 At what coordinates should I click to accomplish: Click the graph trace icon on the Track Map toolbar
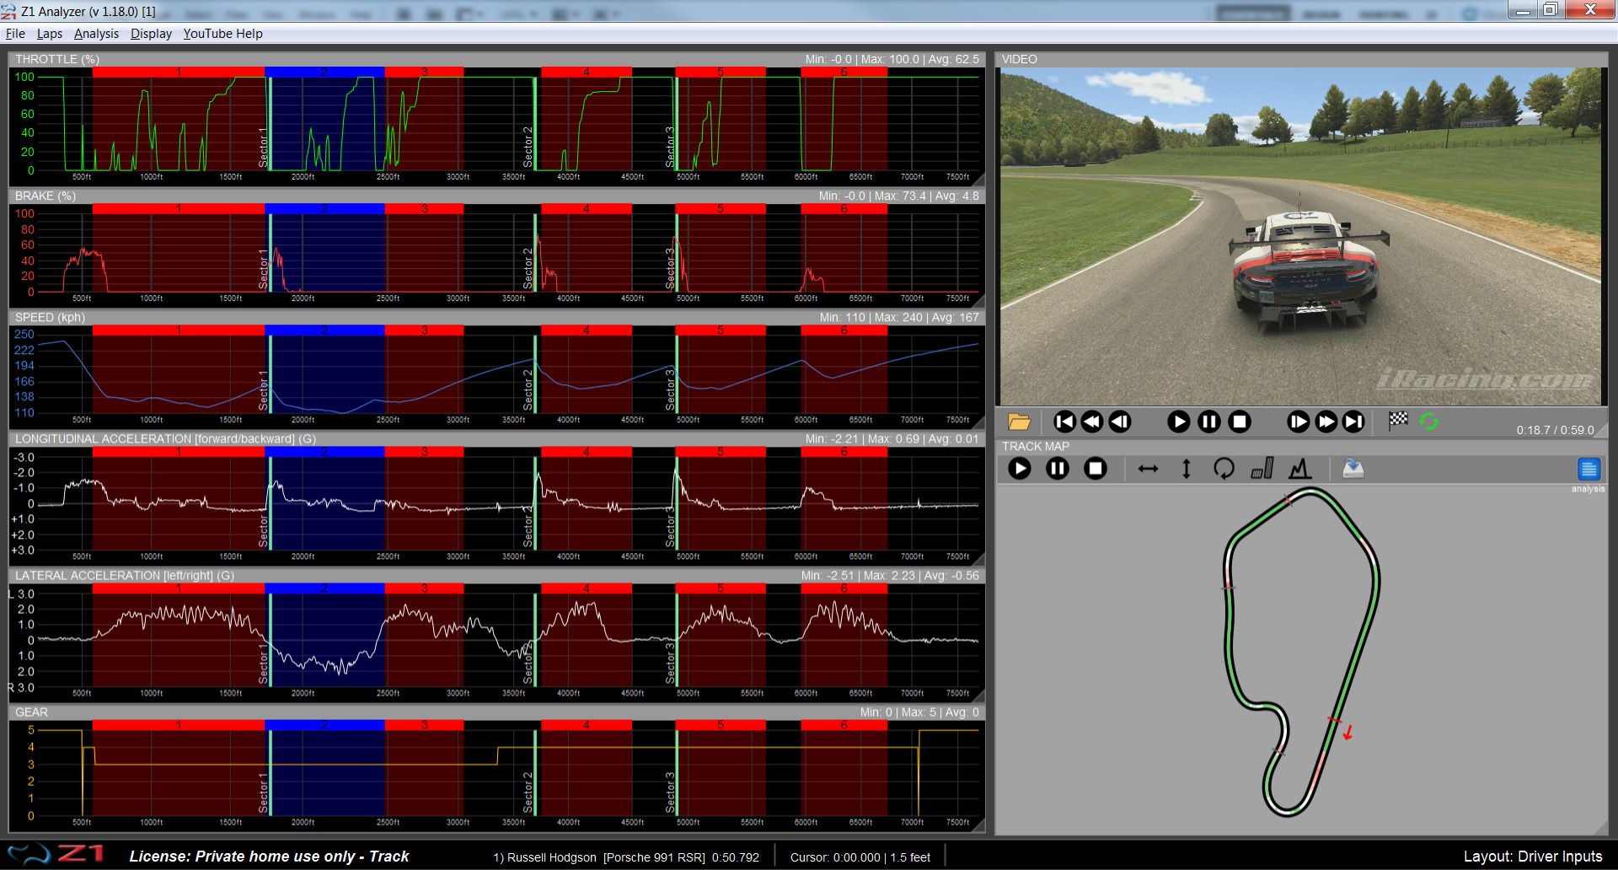click(x=1299, y=469)
